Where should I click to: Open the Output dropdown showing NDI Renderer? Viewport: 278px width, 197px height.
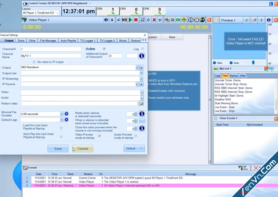point(137,67)
